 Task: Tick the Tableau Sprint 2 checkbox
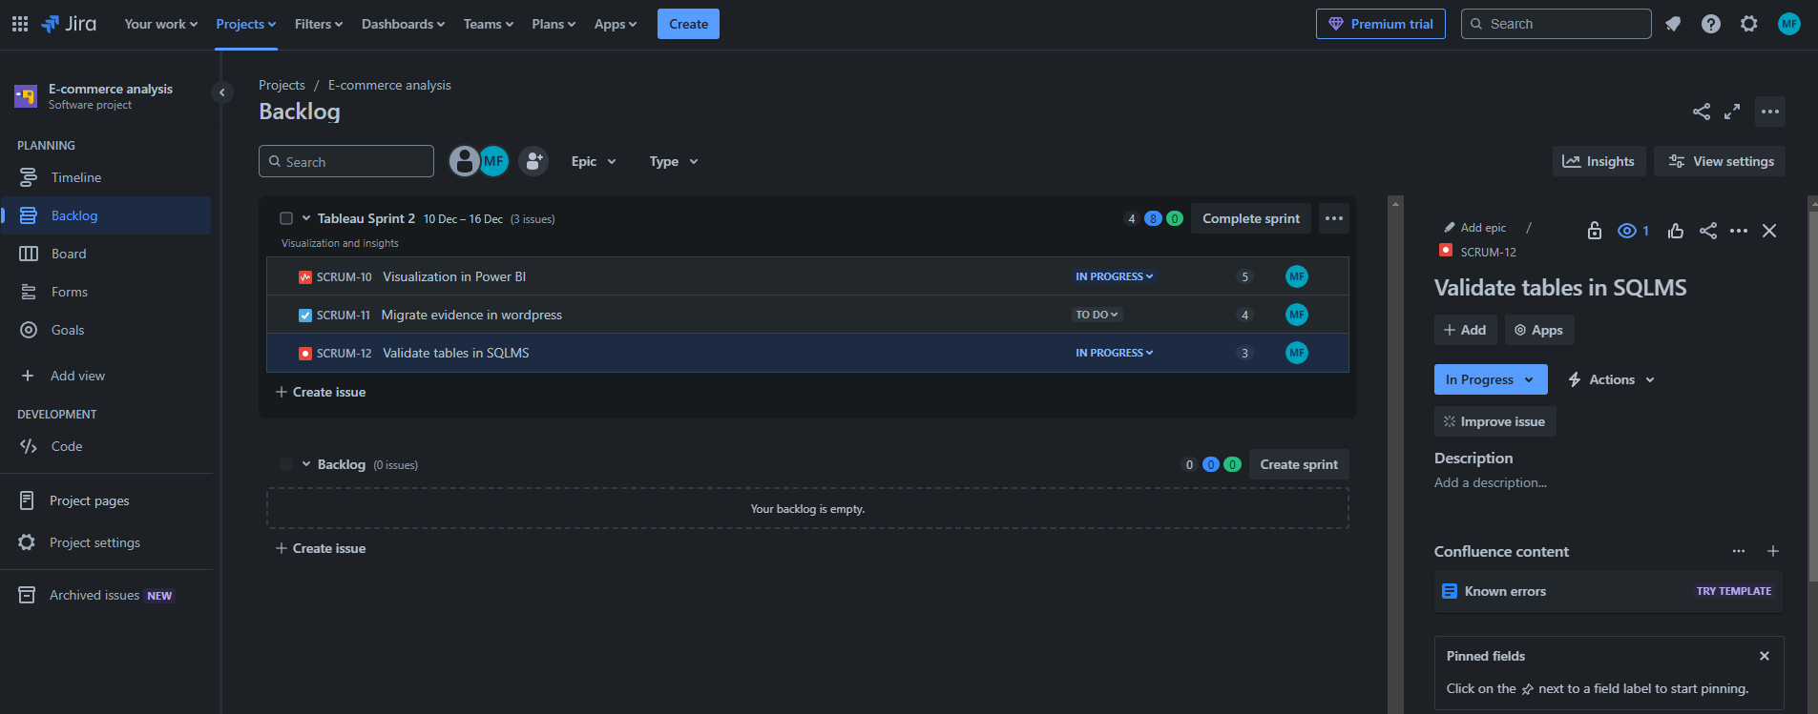pos(286,218)
